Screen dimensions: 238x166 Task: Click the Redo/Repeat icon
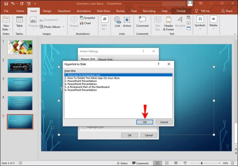(x=22, y=3)
